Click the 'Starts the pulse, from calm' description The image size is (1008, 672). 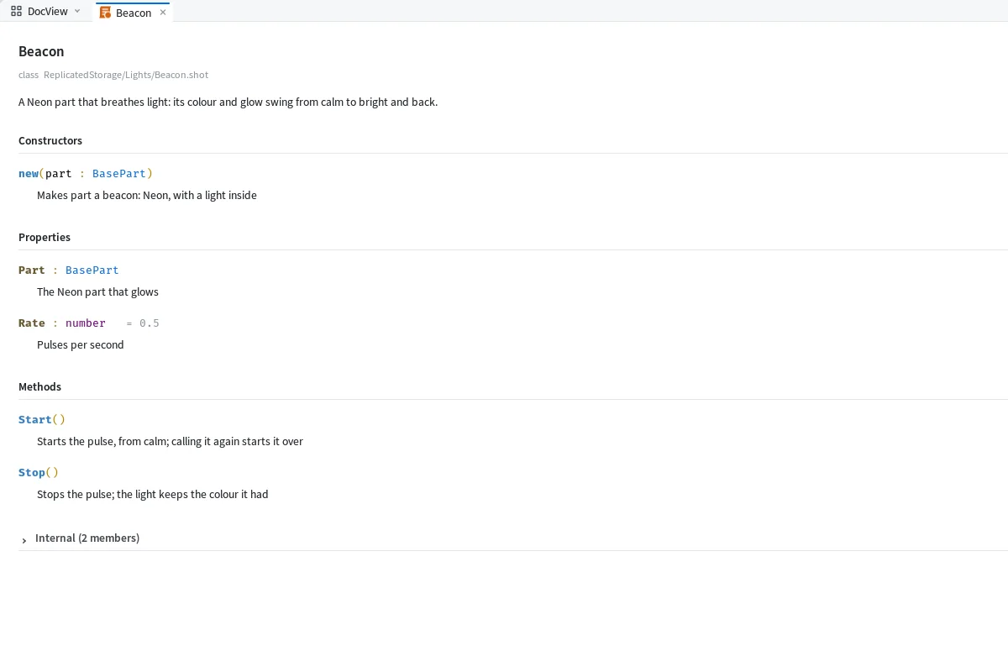click(170, 441)
